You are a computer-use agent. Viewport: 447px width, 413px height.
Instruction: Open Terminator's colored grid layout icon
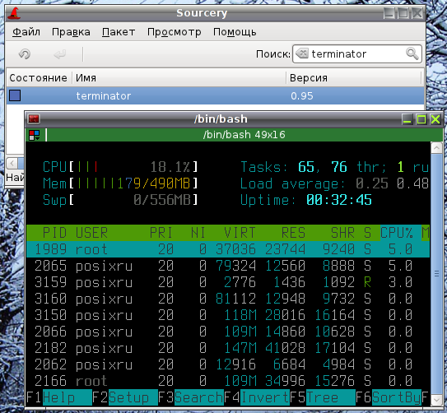pyautogui.click(x=35, y=135)
